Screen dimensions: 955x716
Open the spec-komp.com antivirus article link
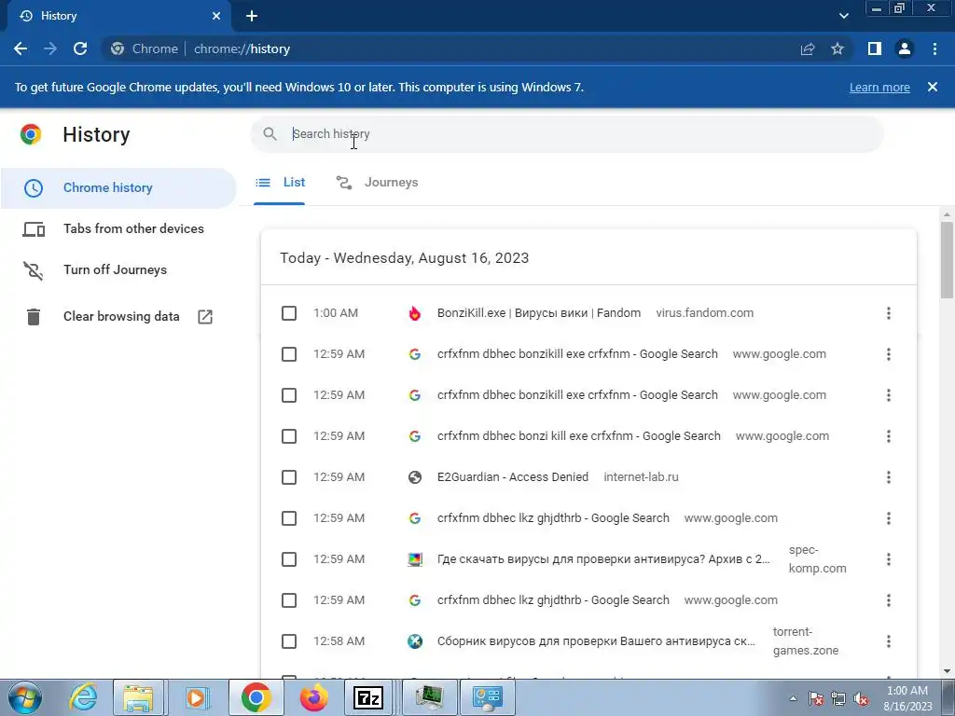click(603, 559)
